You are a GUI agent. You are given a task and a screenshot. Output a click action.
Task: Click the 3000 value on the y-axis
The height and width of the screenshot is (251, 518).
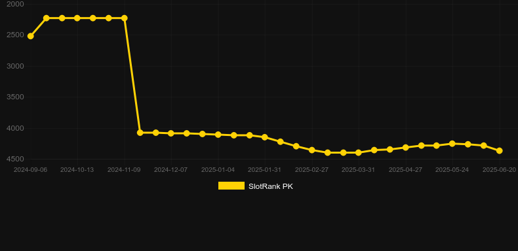point(15,66)
